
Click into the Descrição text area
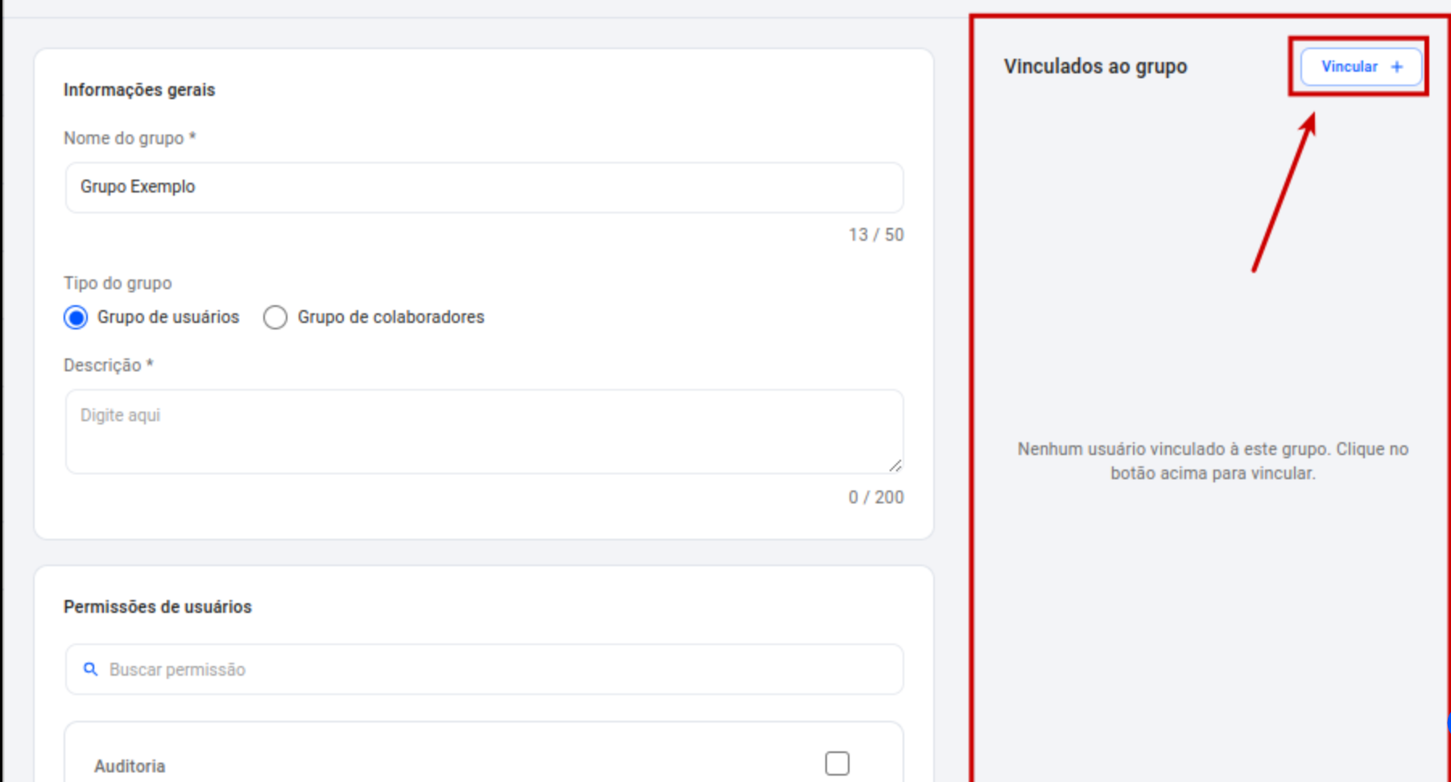pos(484,432)
